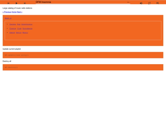Mute the player volume
Image resolution: width=166 pixels, height=125 pixels.
click(141, 3)
